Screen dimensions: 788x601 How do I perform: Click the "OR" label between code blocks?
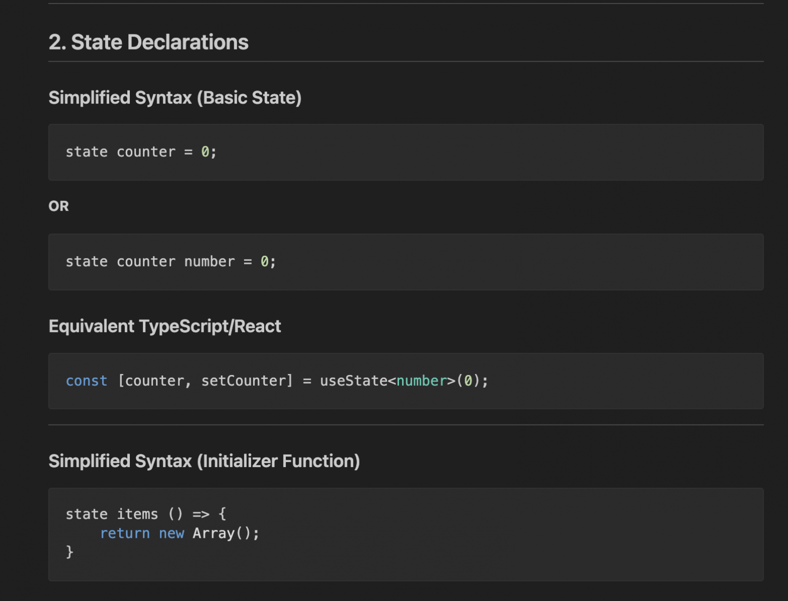(58, 206)
